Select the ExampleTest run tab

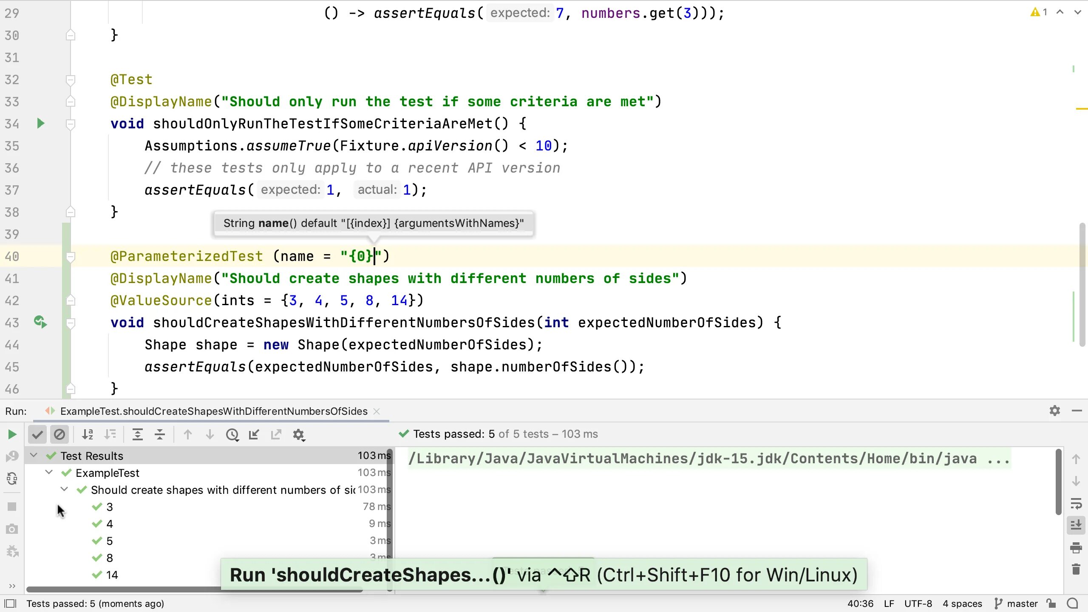point(213,411)
